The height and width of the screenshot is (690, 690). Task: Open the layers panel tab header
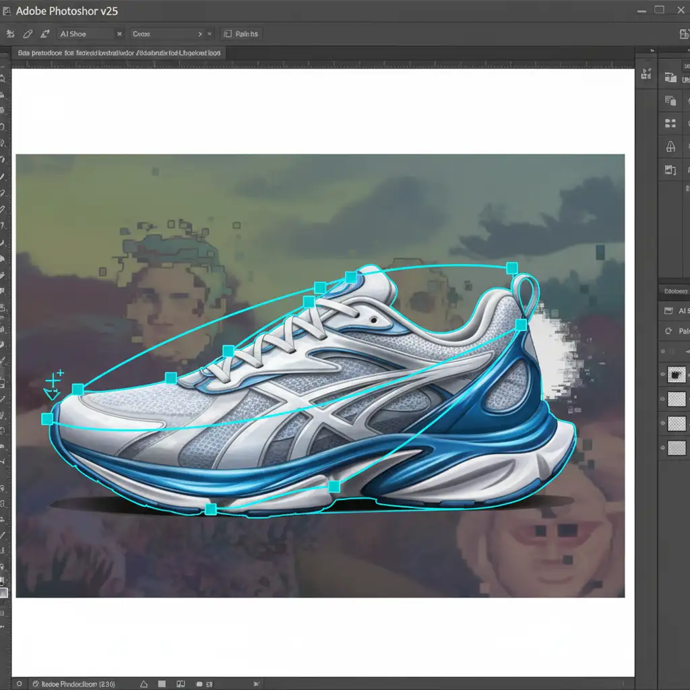click(675, 291)
